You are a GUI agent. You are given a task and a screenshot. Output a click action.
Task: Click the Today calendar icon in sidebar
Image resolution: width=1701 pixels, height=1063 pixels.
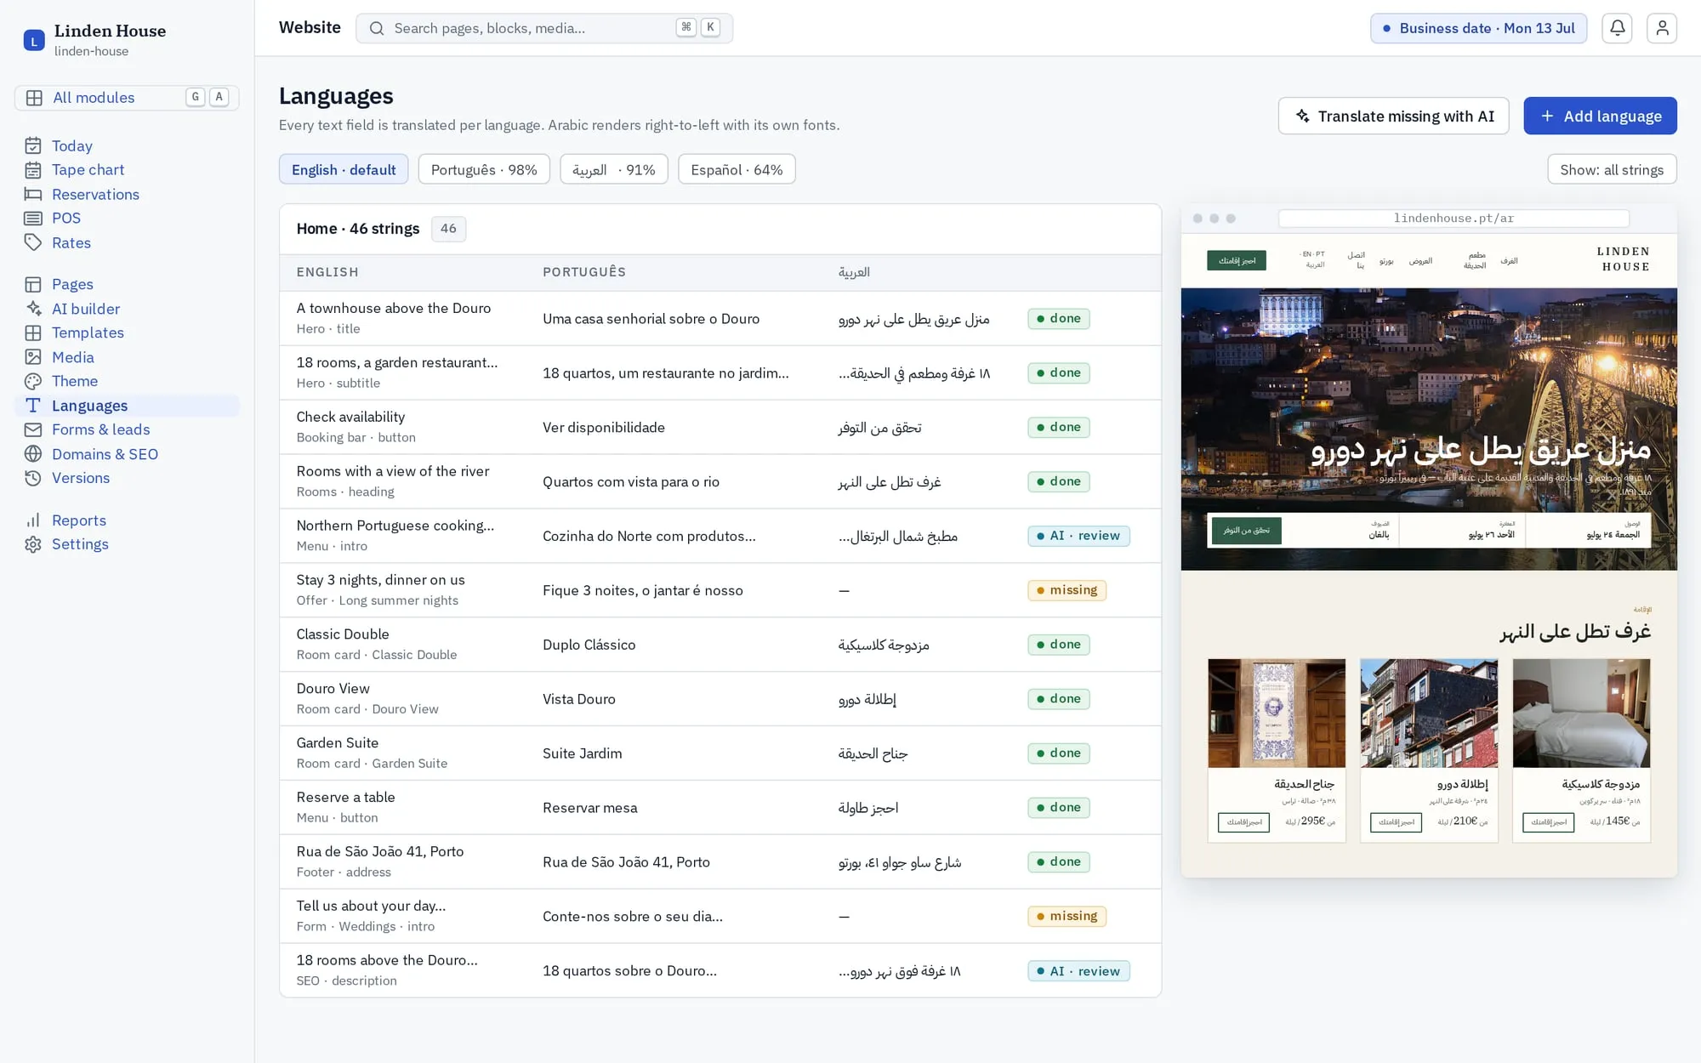[x=33, y=145]
